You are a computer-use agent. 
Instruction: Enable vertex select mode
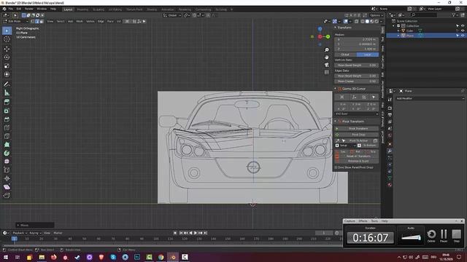pos(32,21)
